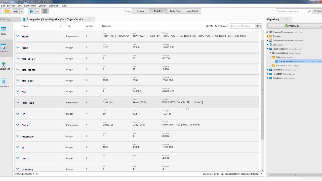Expand the MyTutorial repository
This screenshot has height=181, width=322.
(268, 70)
